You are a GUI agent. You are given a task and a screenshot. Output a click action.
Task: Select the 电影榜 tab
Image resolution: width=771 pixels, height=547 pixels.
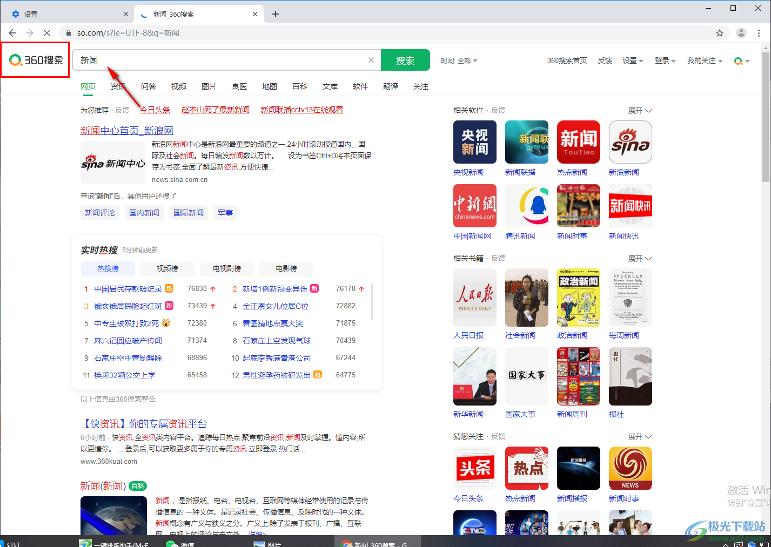286,268
